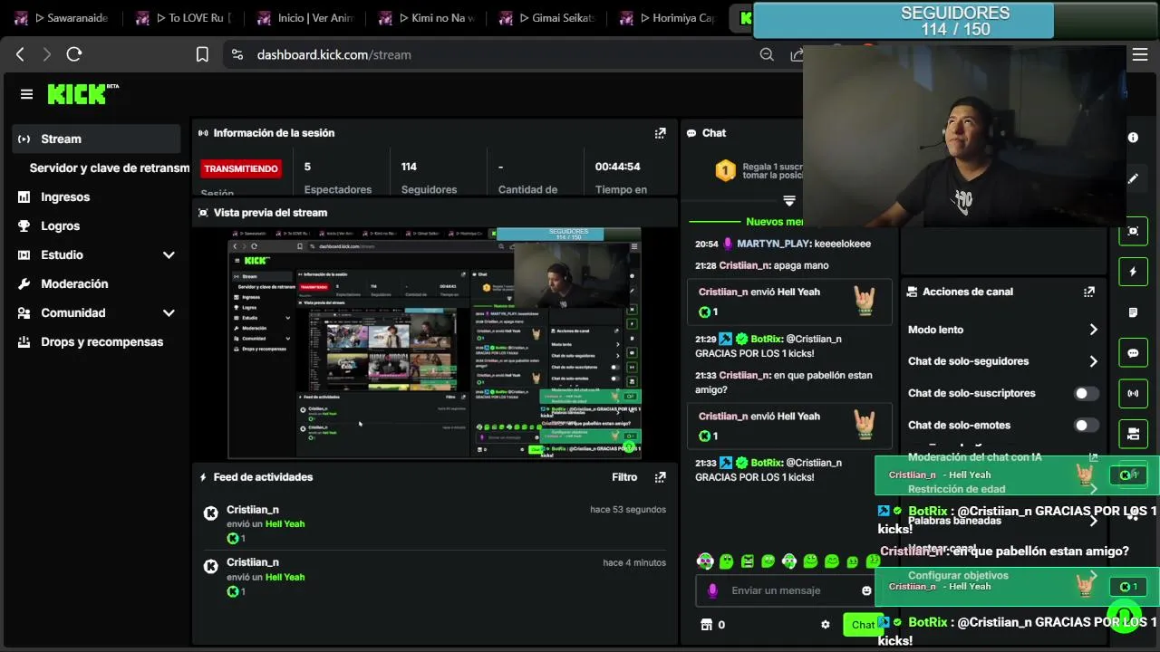Click the info icon in the right sidebar

tap(1133, 138)
